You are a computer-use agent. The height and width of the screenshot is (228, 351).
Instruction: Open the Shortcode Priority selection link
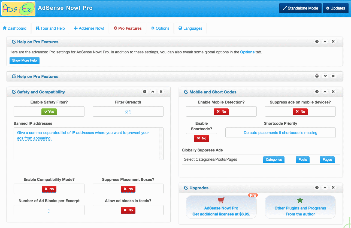click(x=280, y=133)
